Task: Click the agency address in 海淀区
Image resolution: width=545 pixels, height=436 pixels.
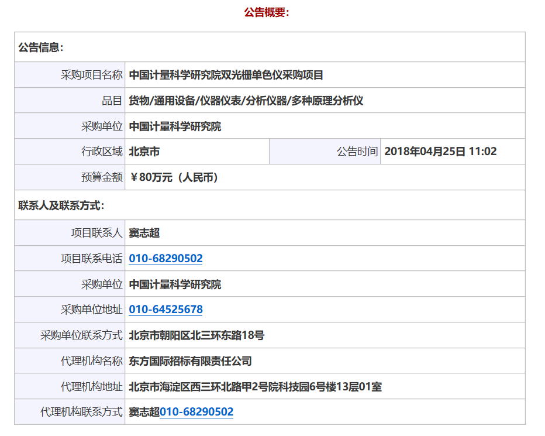Action: point(255,387)
